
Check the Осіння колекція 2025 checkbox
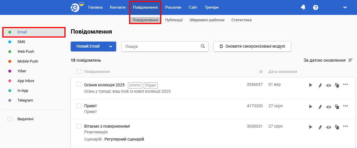79,84
